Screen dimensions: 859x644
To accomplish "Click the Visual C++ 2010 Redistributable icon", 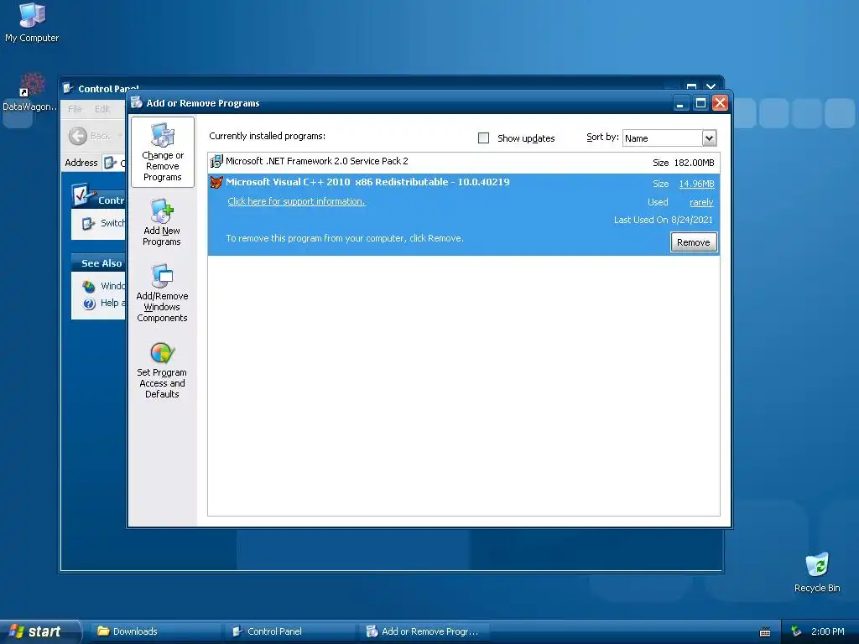I will 216,182.
